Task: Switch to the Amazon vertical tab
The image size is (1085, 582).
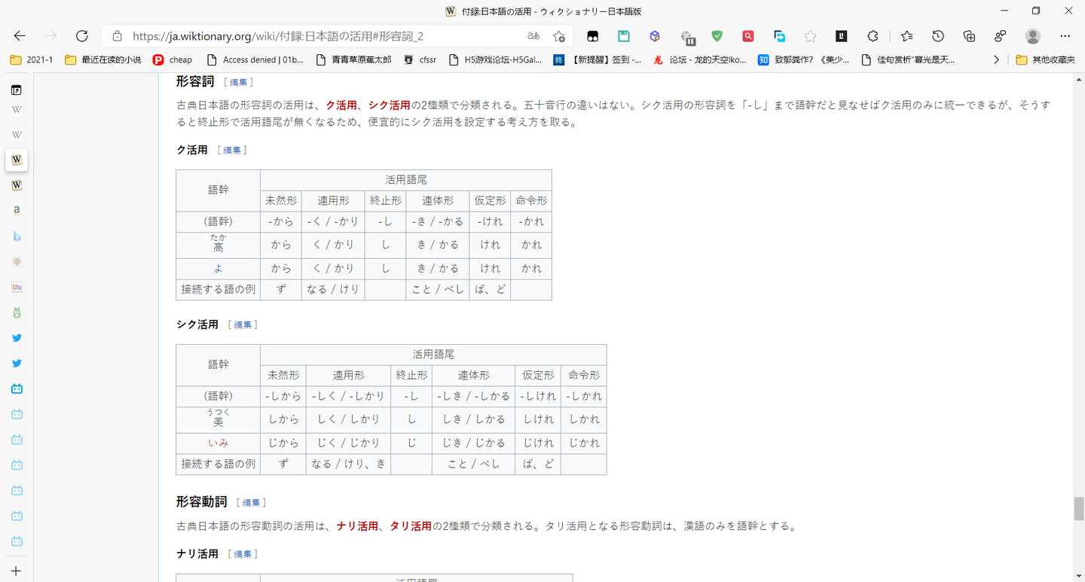Action: pyautogui.click(x=17, y=211)
